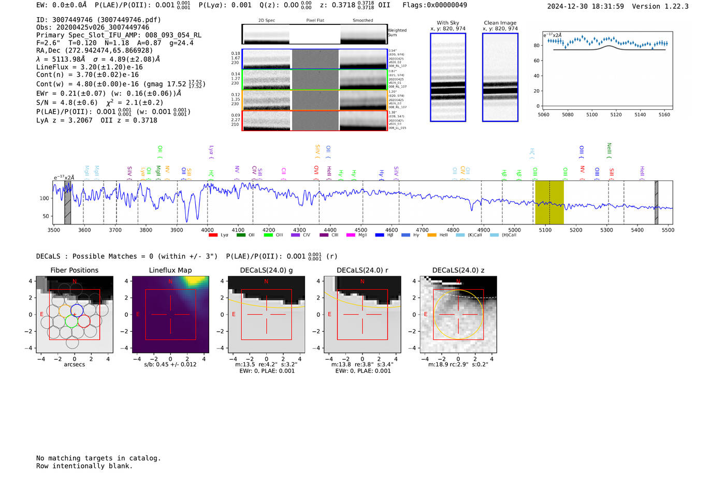
Task: Open the Fiber Positions panel
Action: (75, 315)
